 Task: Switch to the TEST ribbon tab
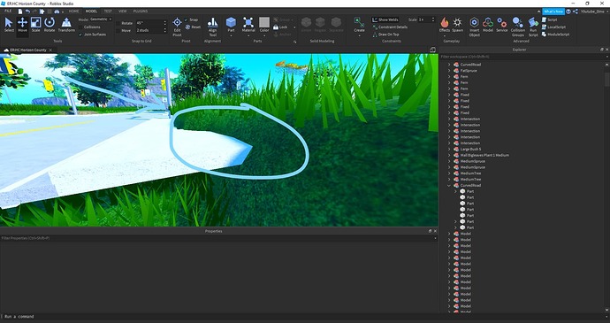108,12
